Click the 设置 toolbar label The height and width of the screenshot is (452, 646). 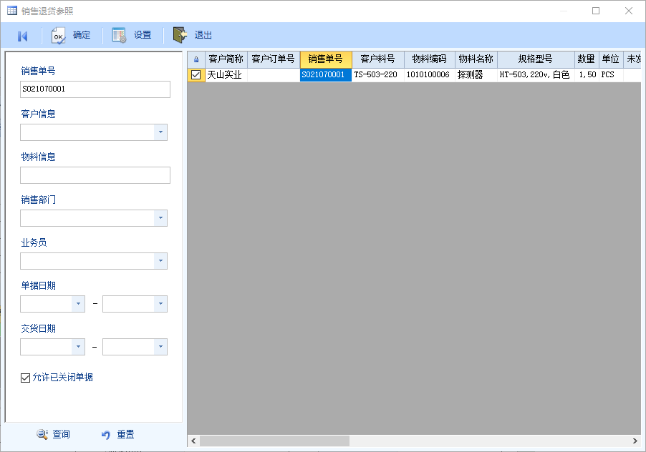click(143, 35)
